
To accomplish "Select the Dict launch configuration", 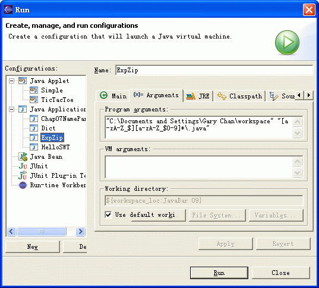I will pyautogui.click(x=48, y=128).
